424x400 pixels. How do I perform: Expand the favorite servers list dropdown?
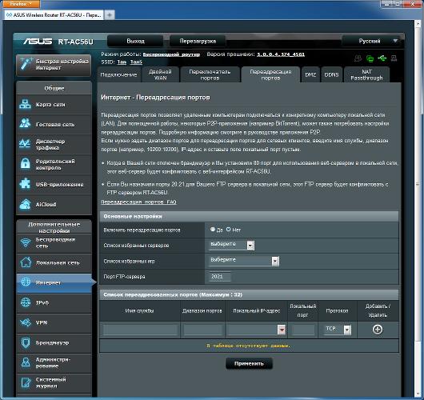point(231,245)
